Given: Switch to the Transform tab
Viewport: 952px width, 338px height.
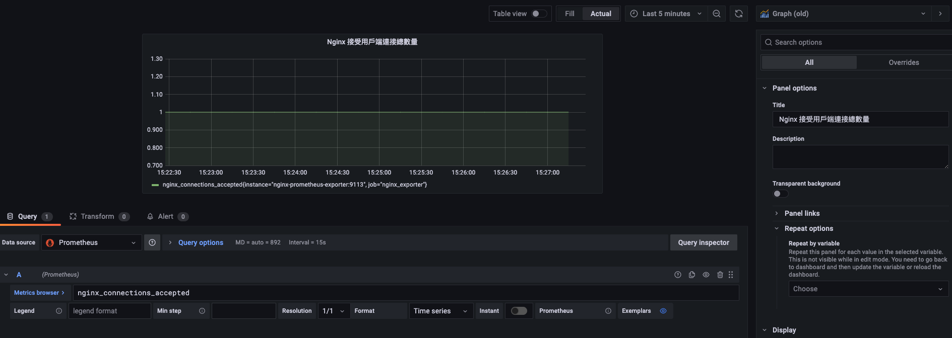Looking at the screenshot, I should [x=99, y=216].
